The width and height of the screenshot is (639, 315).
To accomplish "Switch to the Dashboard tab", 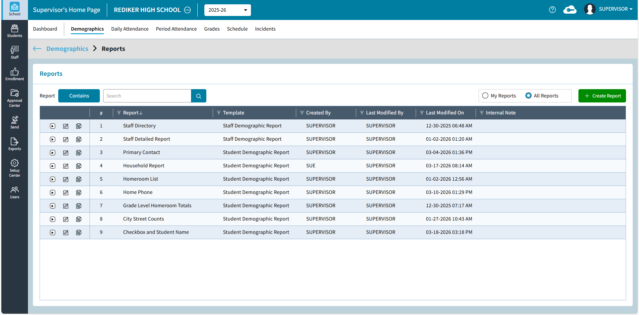I will tap(45, 29).
